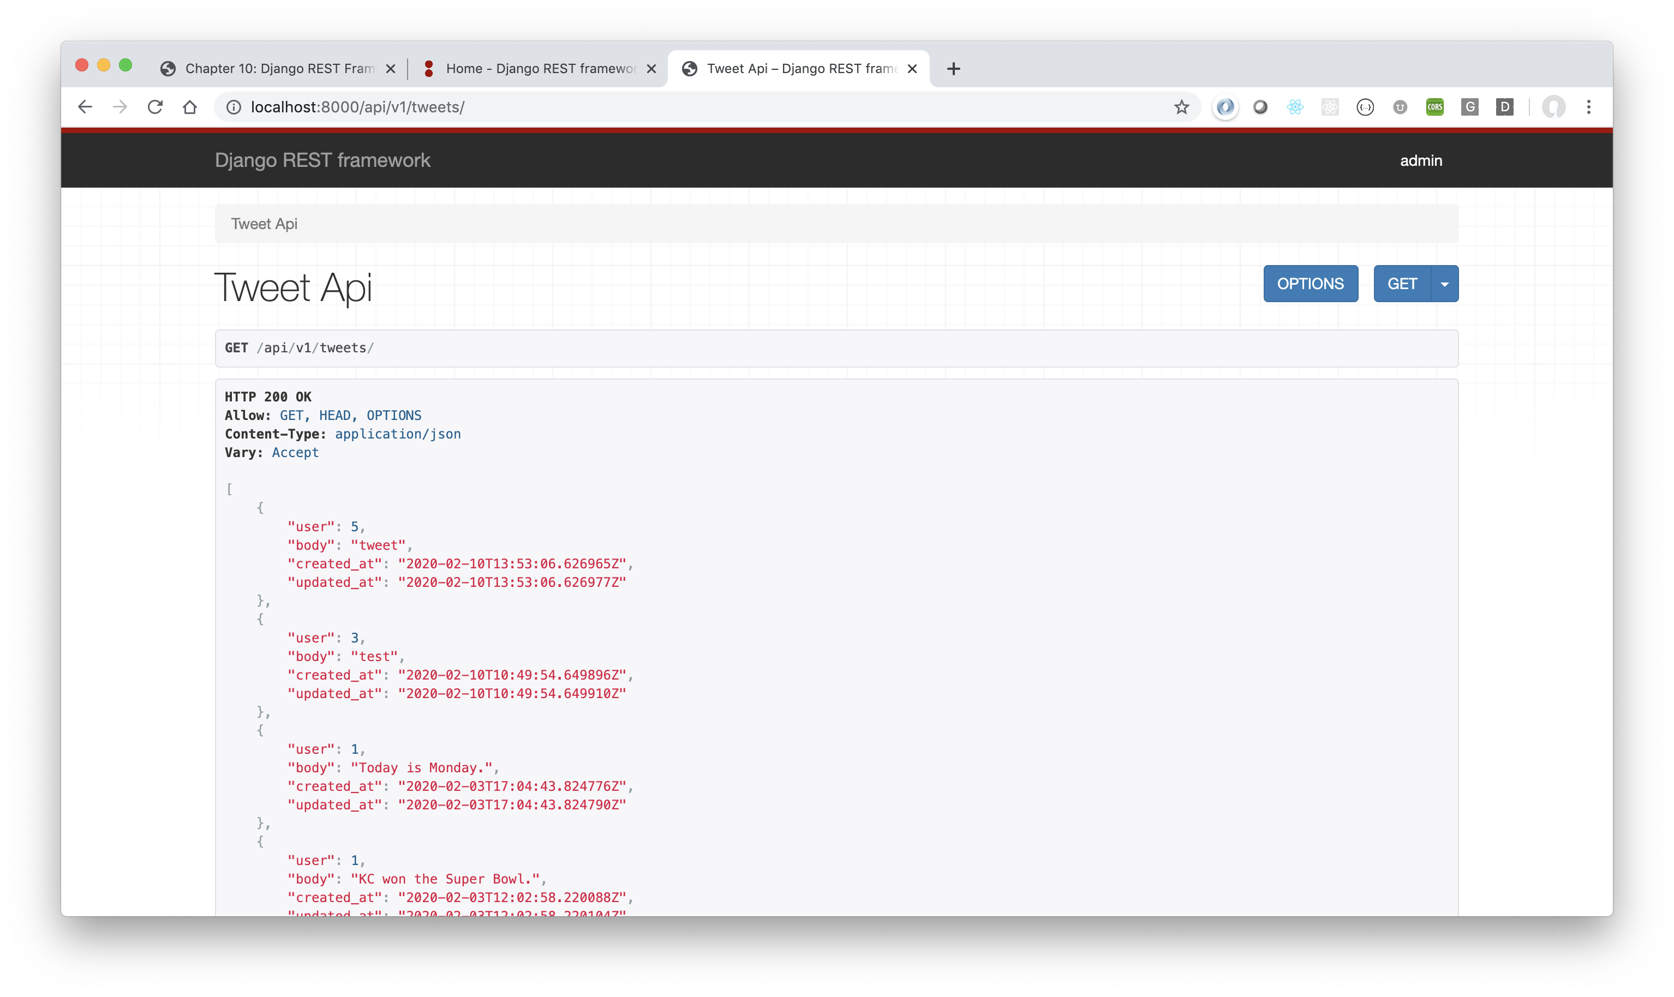Viewport: 1674px width, 997px height.
Task: Open the admin user menu
Action: 1421,160
